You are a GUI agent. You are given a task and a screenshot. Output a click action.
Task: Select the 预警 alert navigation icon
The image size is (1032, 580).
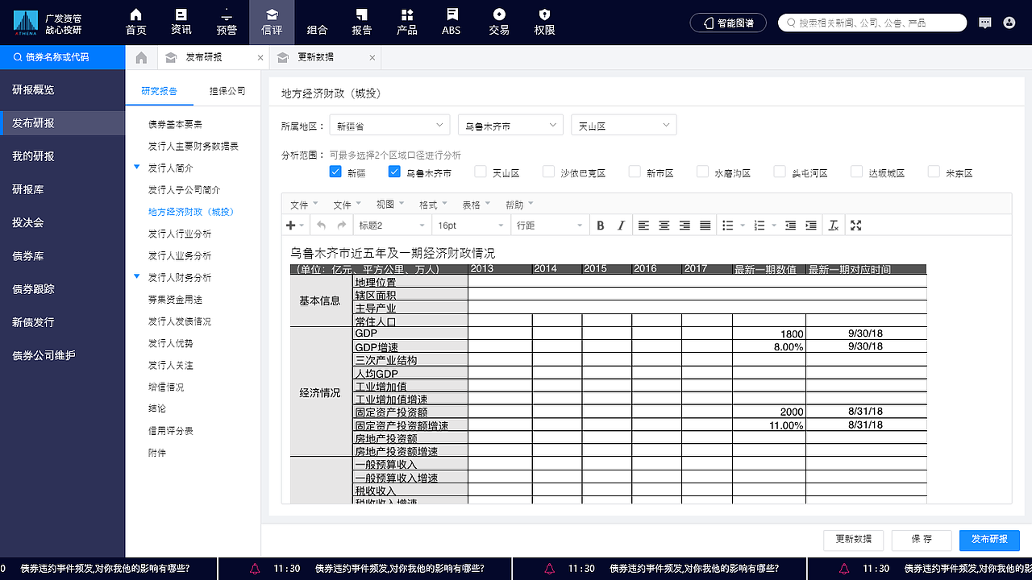[x=226, y=22]
